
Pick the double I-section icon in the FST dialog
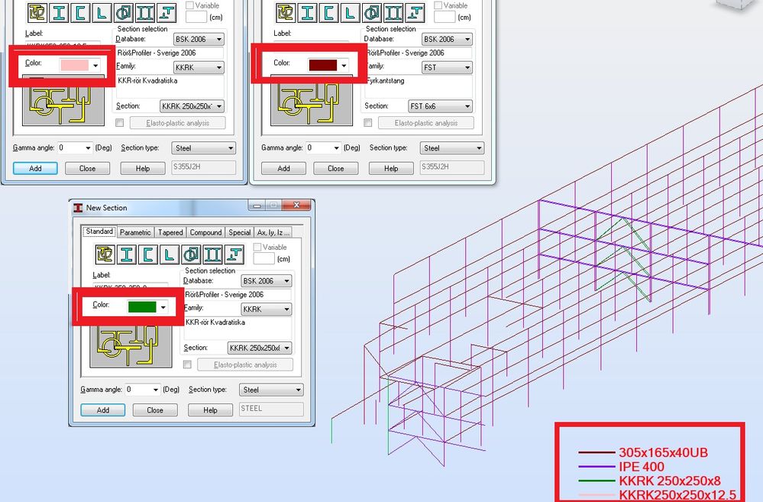coord(393,13)
